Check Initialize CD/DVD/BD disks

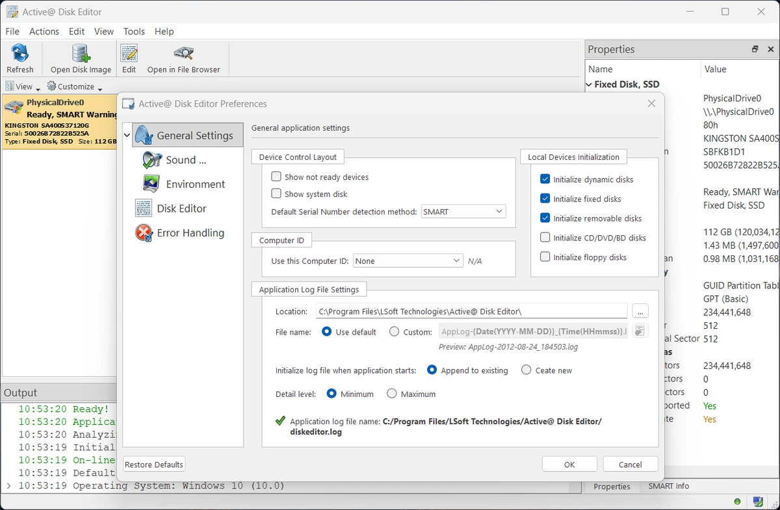tap(545, 238)
